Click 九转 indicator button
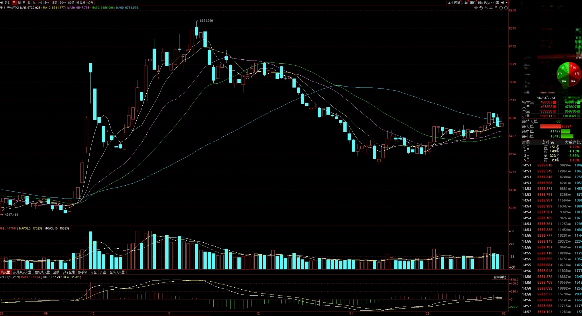 pos(465,3)
